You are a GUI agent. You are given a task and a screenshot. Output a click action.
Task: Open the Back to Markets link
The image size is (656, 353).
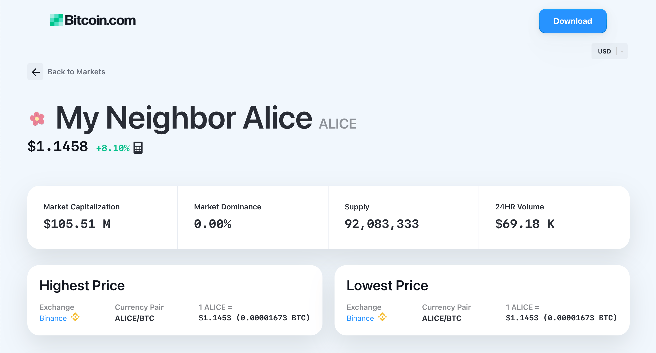coord(76,72)
